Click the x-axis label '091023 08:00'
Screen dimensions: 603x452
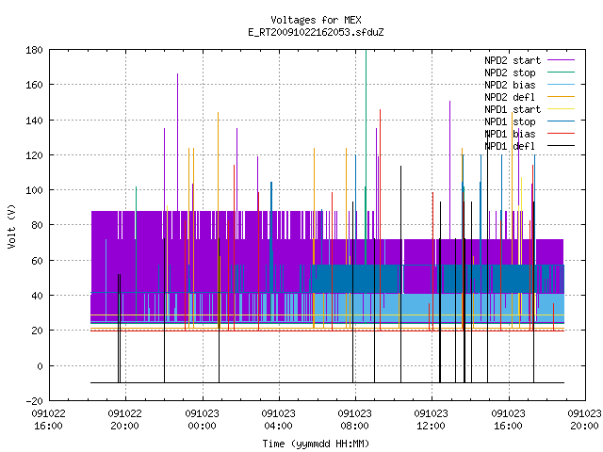(354, 420)
